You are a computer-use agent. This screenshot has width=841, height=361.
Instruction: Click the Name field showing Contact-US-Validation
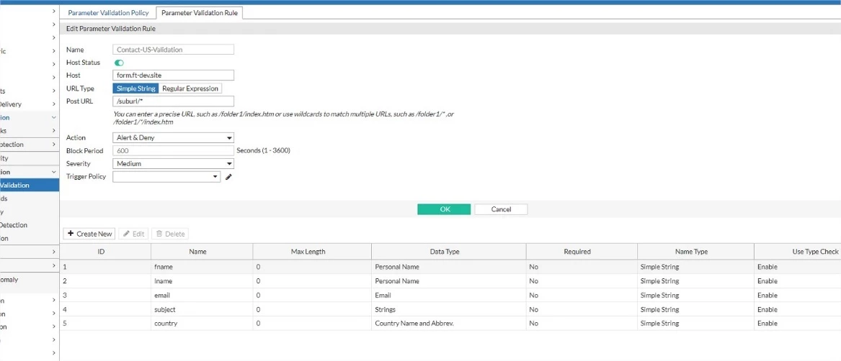tap(173, 50)
